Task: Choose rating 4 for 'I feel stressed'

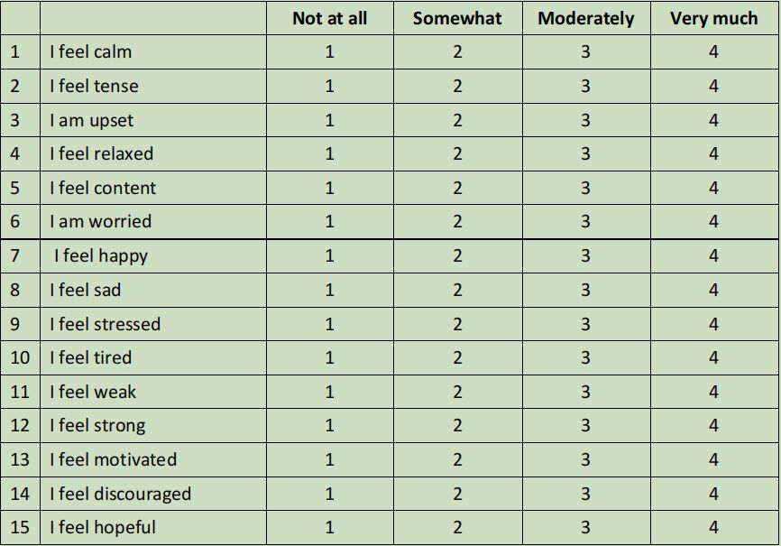Action: click(713, 324)
